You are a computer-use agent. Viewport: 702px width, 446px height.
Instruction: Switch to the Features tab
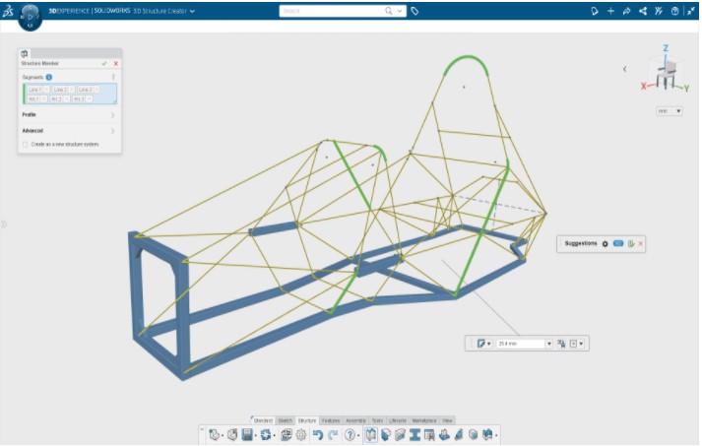click(331, 420)
